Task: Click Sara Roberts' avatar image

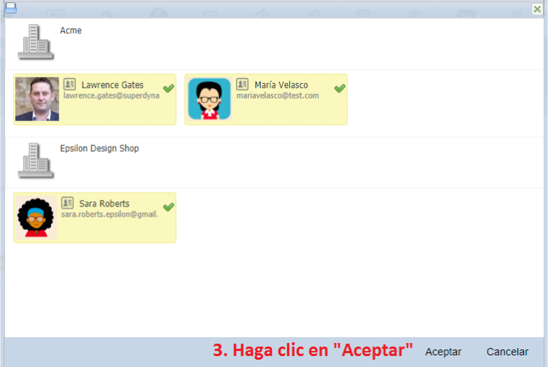Action: pyautogui.click(x=36, y=217)
